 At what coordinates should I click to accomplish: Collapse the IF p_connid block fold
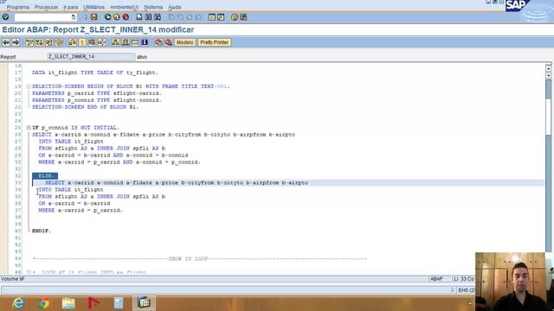(x=29, y=128)
